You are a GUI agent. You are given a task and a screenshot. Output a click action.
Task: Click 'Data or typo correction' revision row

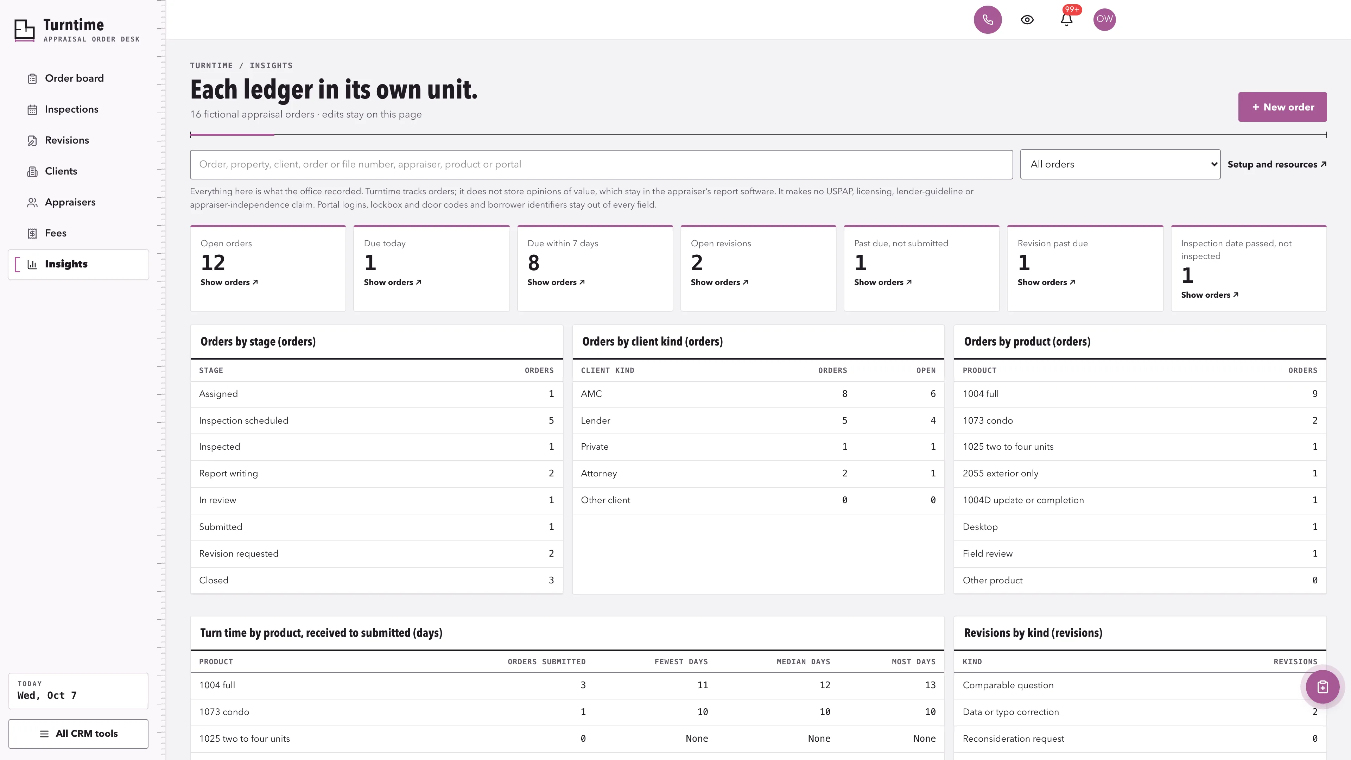(1140, 712)
